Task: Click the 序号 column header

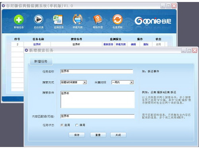Action: [x=17, y=39]
